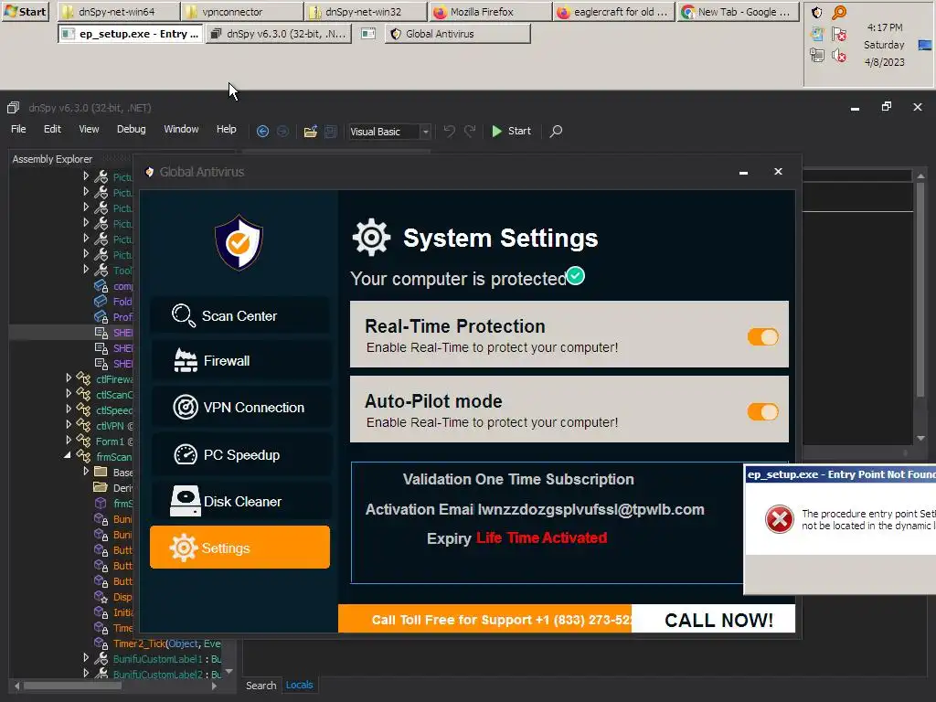Click the activation email address text
Screen dimensions: 936x702
click(591, 509)
